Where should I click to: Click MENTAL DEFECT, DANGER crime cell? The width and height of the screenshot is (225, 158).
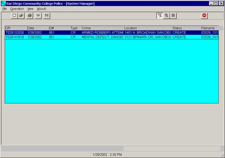102,37
